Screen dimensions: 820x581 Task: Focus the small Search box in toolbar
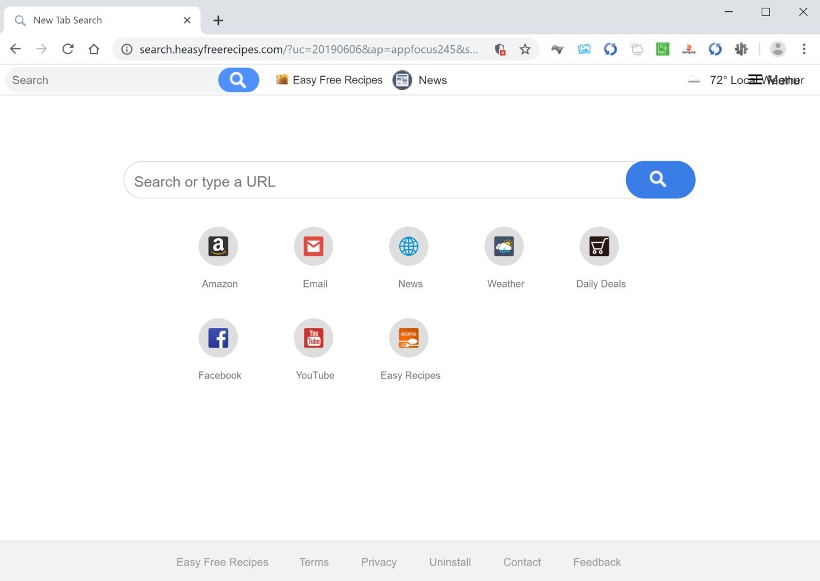pyautogui.click(x=112, y=80)
